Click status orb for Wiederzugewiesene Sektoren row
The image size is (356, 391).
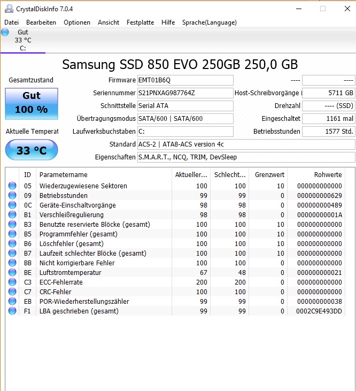click(12, 186)
